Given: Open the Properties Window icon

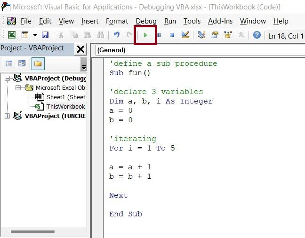Looking at the screenshot, I should pyautogui.click(x=215, y=35).
